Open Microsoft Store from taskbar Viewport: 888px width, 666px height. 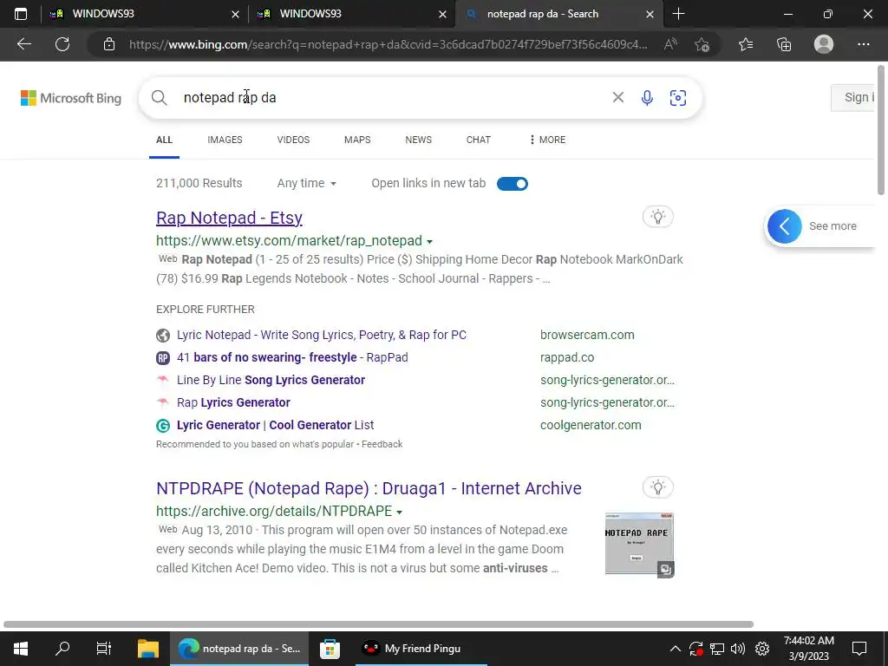pos(330,649)
